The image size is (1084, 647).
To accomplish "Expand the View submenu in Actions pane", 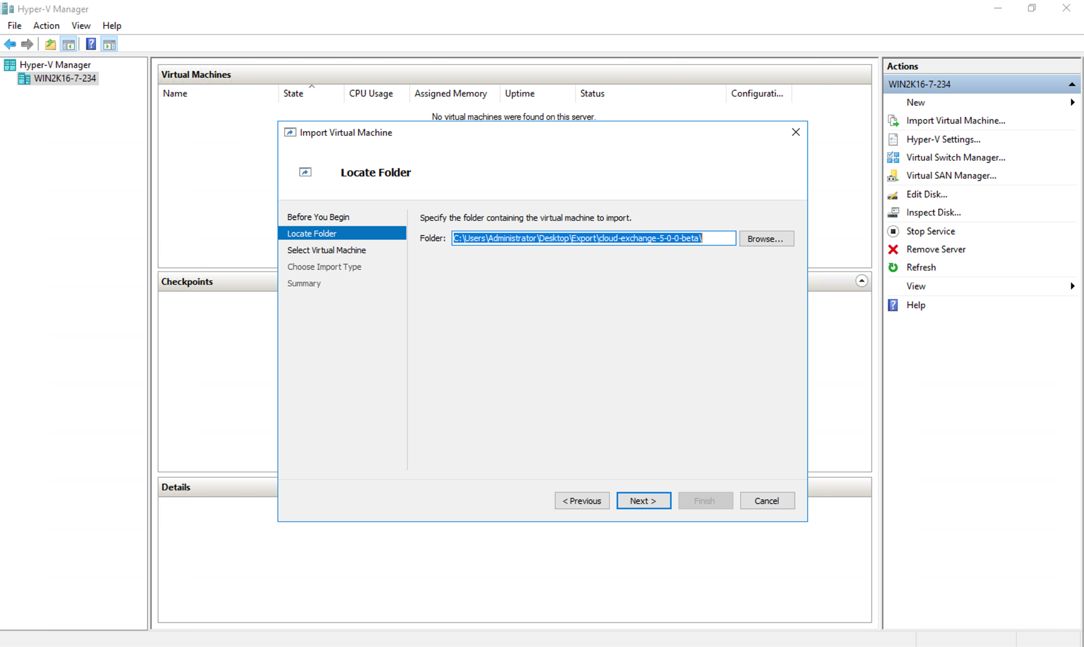I will coord(1072,286).
